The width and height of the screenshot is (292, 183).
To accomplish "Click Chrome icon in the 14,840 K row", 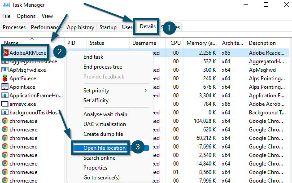I will 5,163.
